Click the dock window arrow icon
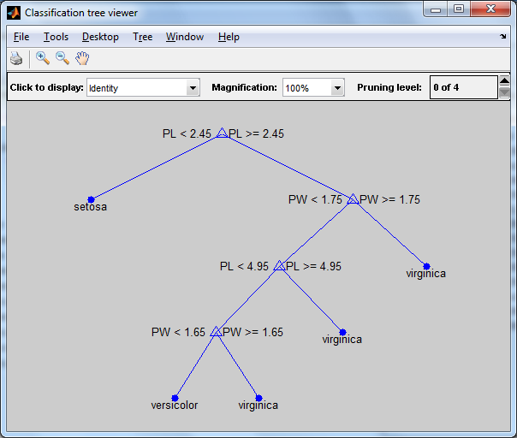Image resolution: width=517 pixels, height=438 pixels. (x=502, y=36)
